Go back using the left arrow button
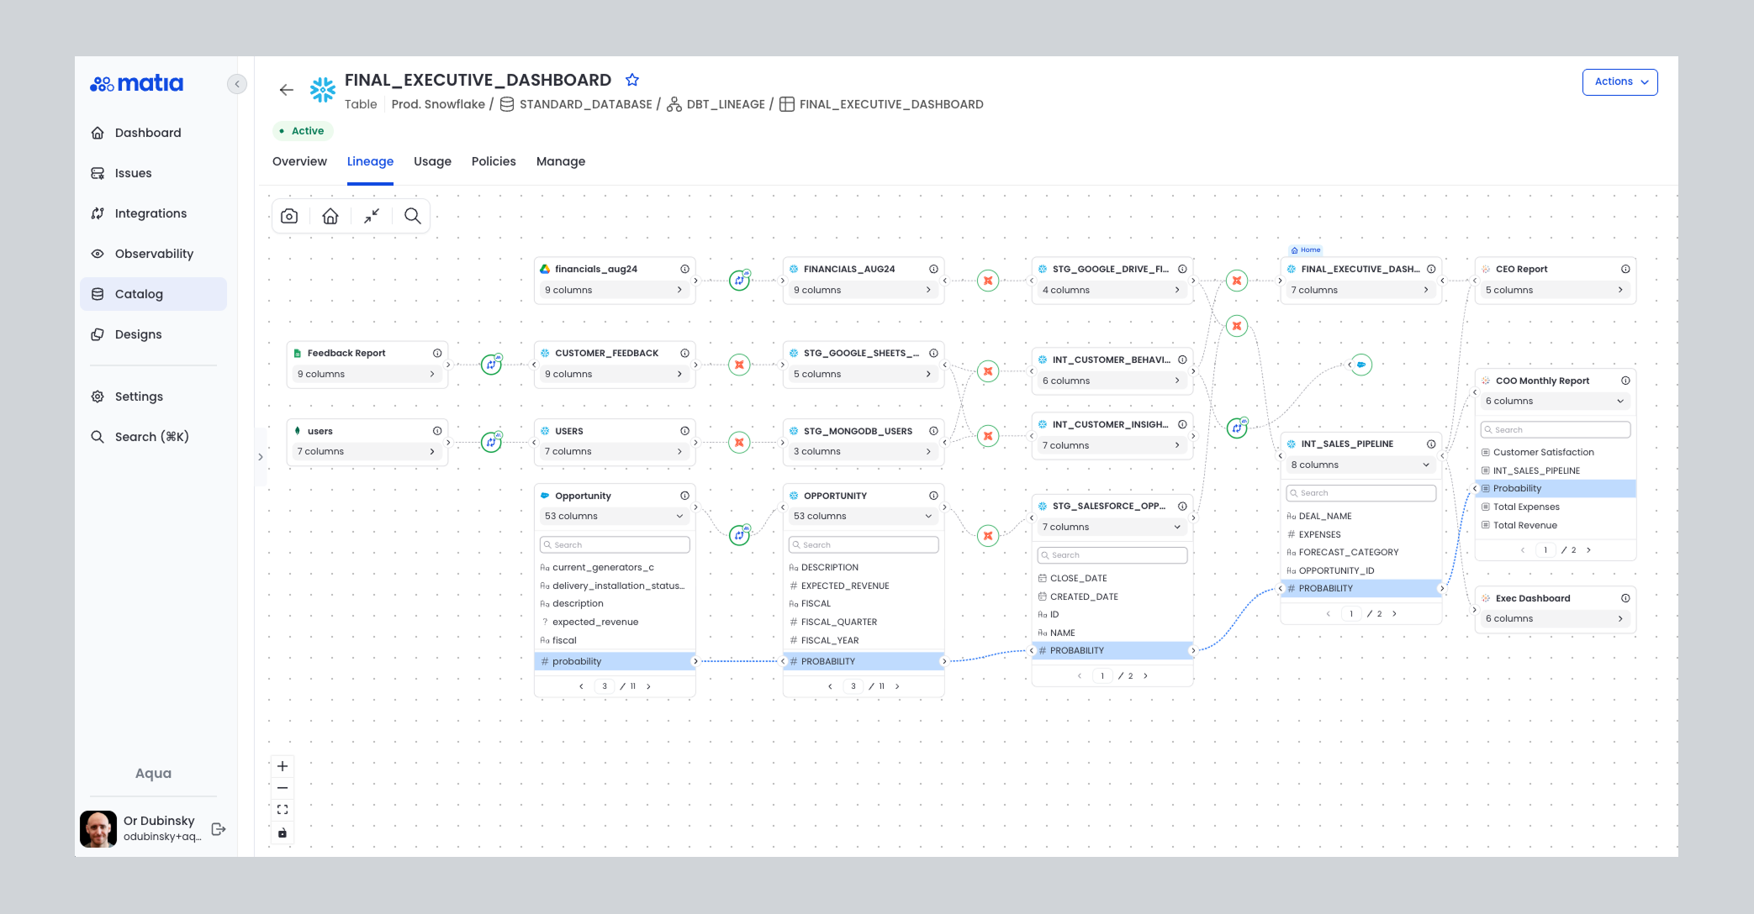Viewport: 1754px width, 914px height. pos(287,90)
